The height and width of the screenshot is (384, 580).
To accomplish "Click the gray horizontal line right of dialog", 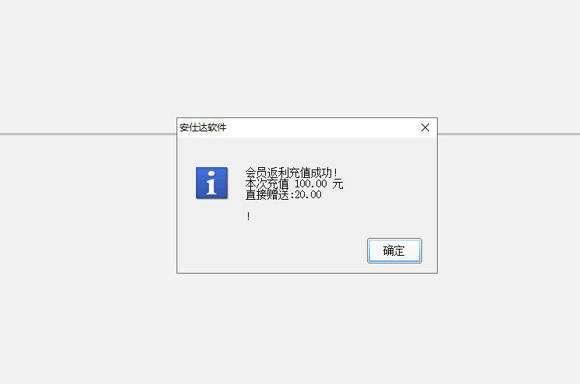I will (x=508, y=134).
